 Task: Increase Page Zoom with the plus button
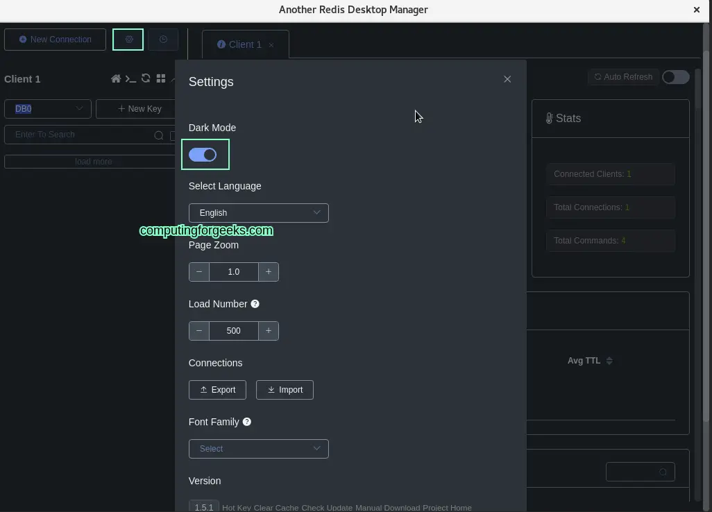click(x=269, y=271)
